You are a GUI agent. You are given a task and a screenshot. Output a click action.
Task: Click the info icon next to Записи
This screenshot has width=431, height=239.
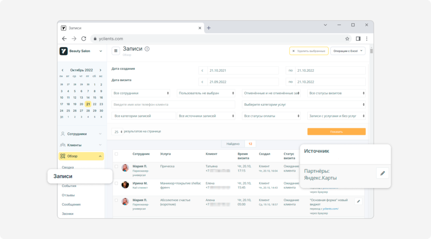pyautogui.click(x=147, y=49)
